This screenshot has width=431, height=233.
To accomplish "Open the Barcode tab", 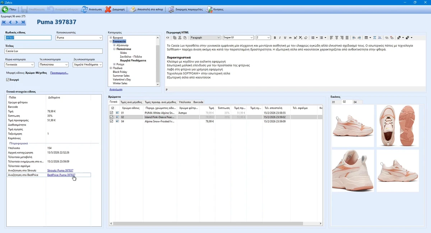I will tap(198, 102).
